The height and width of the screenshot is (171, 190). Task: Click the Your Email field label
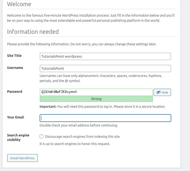pos(16,117)
